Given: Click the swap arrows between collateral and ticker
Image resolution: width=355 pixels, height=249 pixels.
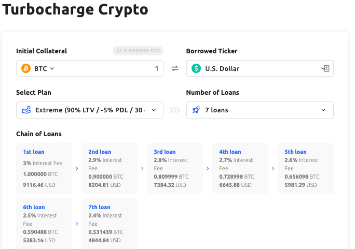Looking at the screenshot, I should click(175, 68).
